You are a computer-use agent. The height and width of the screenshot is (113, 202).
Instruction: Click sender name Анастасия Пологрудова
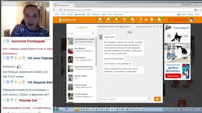tap(28, 41)
